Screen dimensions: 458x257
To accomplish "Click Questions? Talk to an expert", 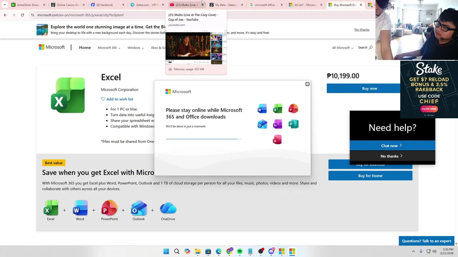I will coord(426,241).
